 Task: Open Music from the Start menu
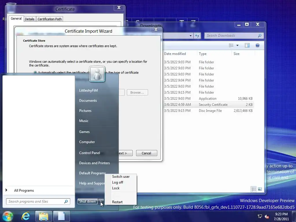click(x=84, y=121)
